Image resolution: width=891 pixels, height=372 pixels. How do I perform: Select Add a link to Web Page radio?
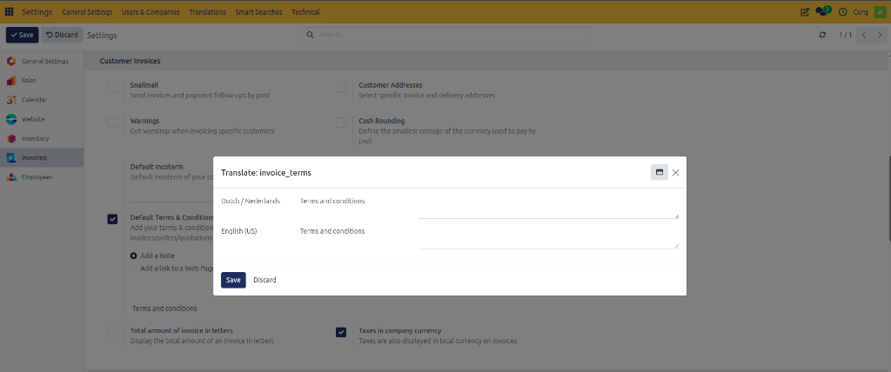[133, 269]
